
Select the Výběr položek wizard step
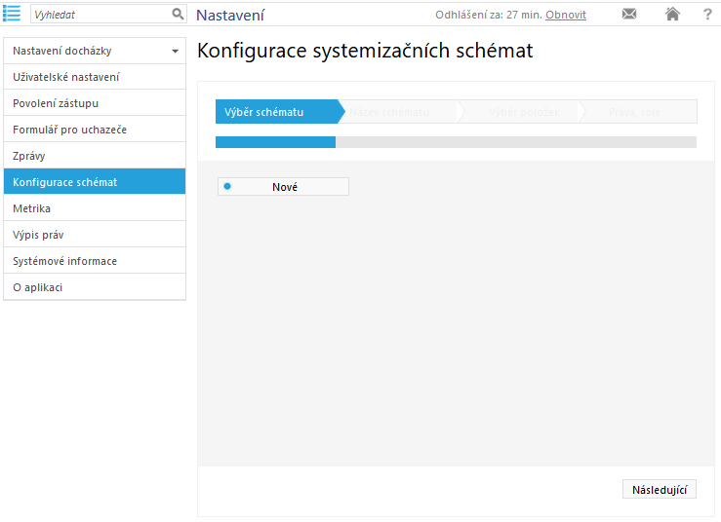click(x=523, y=112)
